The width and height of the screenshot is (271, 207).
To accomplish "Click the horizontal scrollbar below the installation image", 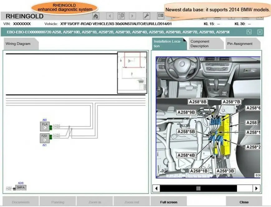I will coord(198,188).
